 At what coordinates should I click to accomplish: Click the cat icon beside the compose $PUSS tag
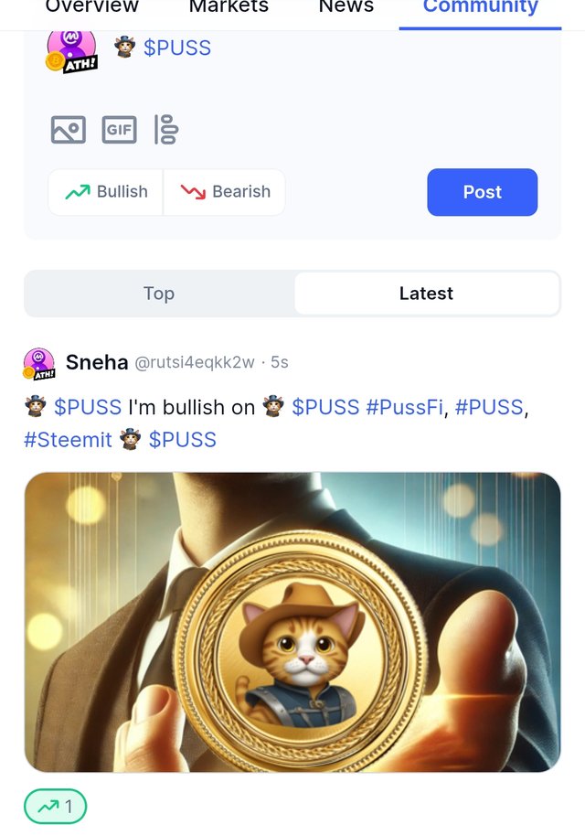124,47
